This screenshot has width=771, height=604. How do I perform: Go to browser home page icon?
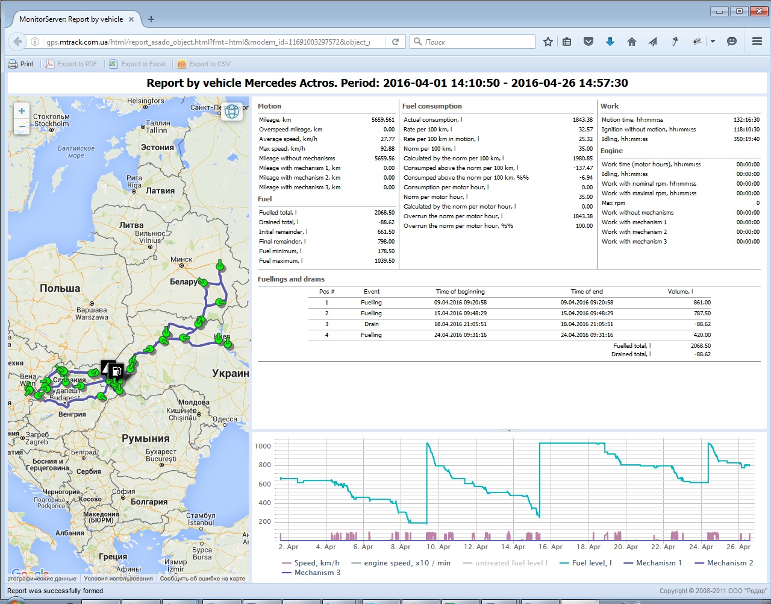(x=632, y=42)
